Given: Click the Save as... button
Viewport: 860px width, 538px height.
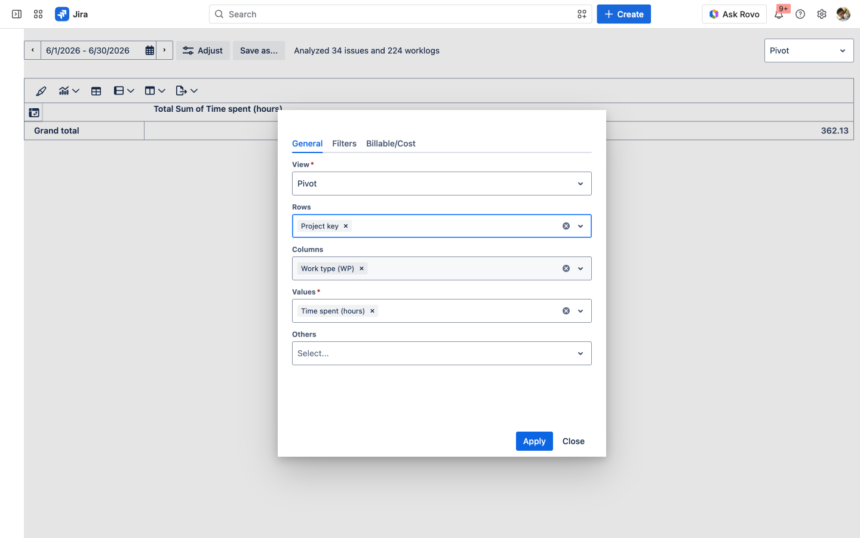Looking at the screenshot, I should [259, 51].
